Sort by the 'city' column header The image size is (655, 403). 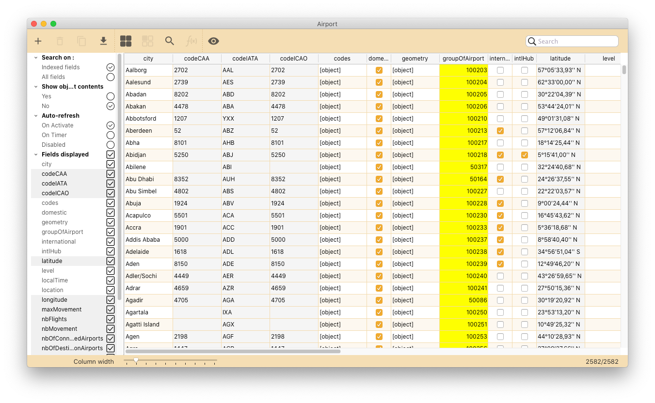pyautogui.click(x=148, y=59)
